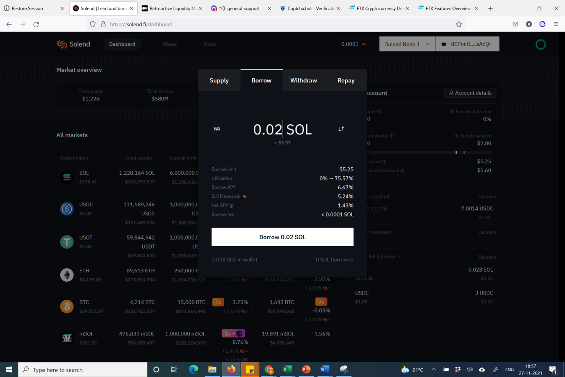Open the Firefox account avatar

point(529,24)
